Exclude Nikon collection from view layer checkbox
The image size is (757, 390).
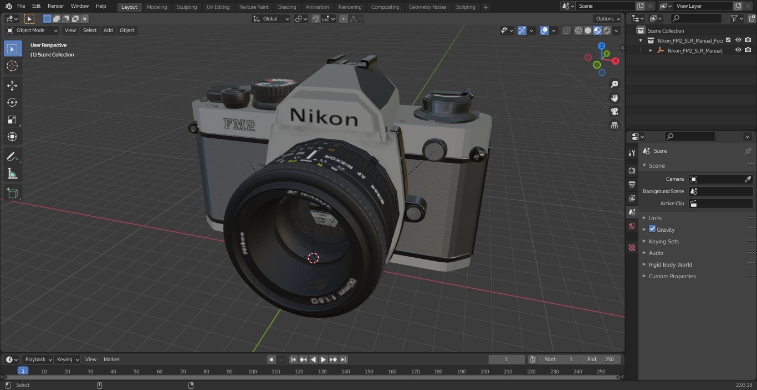728,40
